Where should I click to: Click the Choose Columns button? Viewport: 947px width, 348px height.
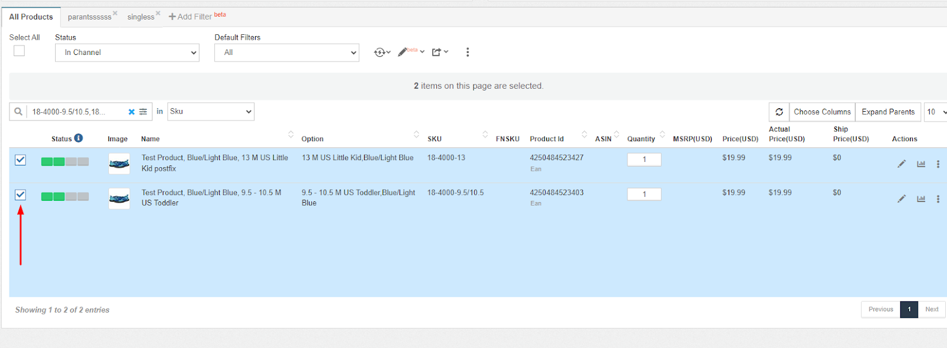[x=822, y=112]
